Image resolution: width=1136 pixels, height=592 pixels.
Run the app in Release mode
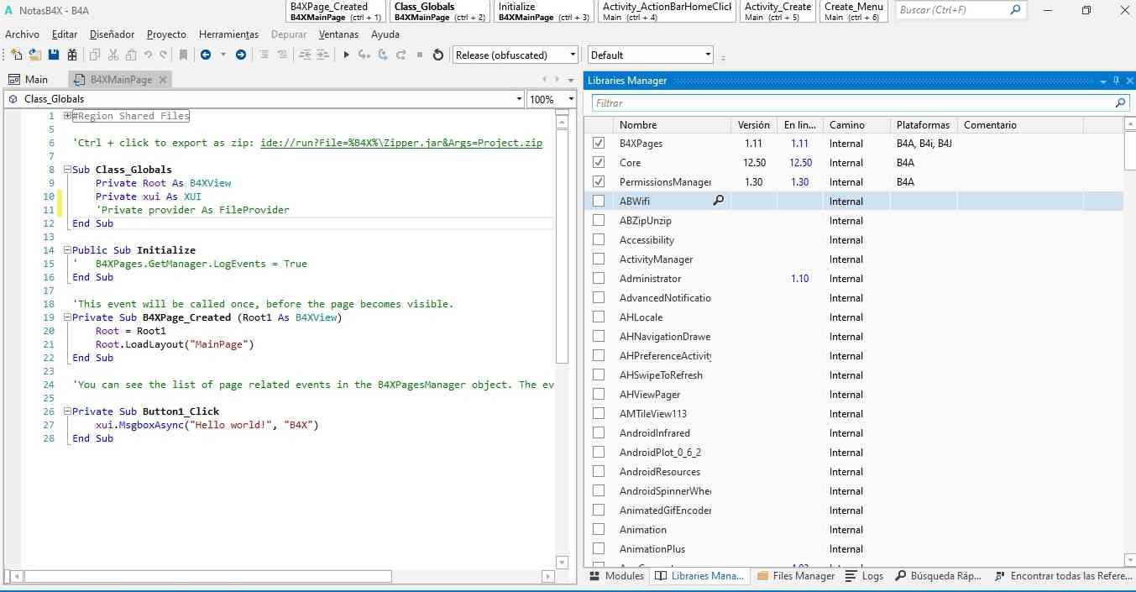[347, 55]
